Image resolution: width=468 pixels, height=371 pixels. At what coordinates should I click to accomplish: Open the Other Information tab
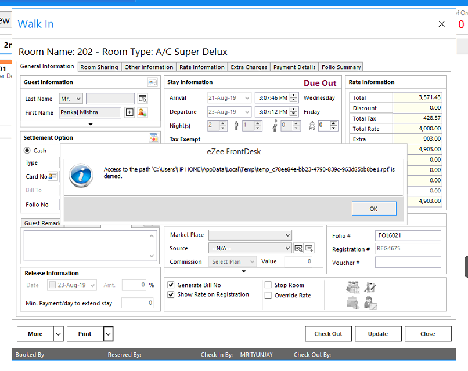click(149, 67)
